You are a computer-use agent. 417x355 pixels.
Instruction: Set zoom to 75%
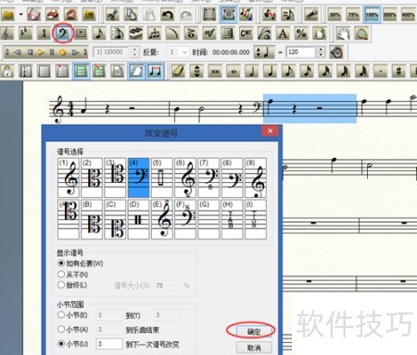click(353, 15)
